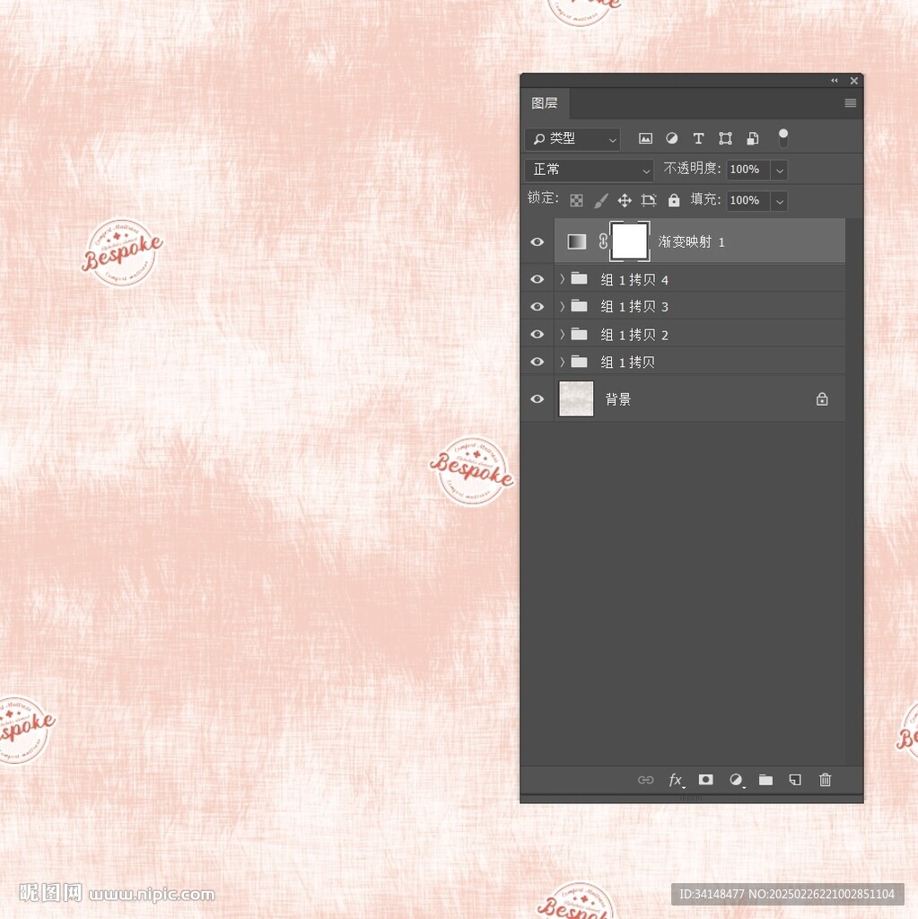The image size is (918, 919).
Task: Lock position move icon
Action: pos(625,200)
